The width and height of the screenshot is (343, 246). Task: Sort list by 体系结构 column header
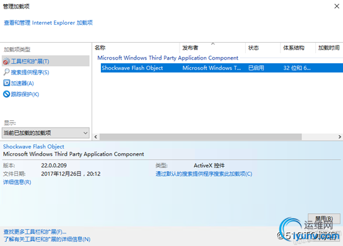298,48
